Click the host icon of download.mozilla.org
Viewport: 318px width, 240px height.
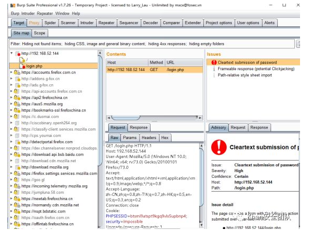coord(17,167)
